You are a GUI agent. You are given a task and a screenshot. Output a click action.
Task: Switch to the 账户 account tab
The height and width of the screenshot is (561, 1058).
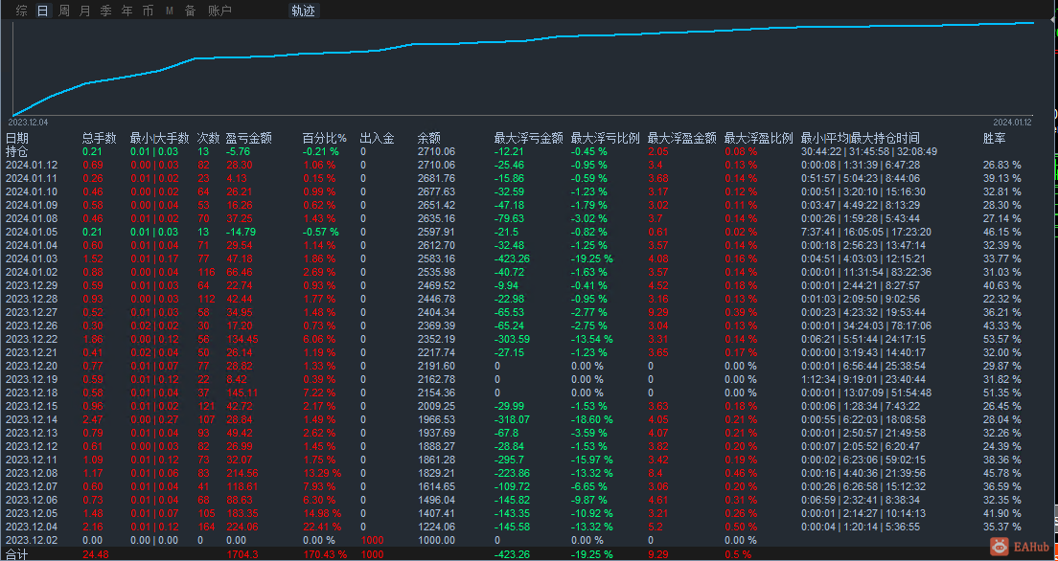click(219, 11)
